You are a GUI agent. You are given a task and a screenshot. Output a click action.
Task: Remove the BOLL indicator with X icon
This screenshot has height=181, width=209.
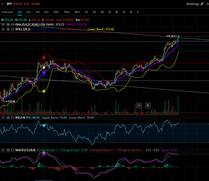3,29
